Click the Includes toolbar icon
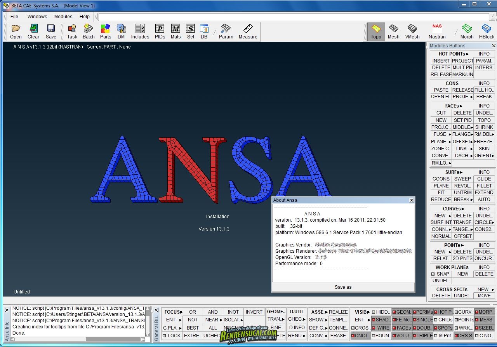 coord(140,32)
